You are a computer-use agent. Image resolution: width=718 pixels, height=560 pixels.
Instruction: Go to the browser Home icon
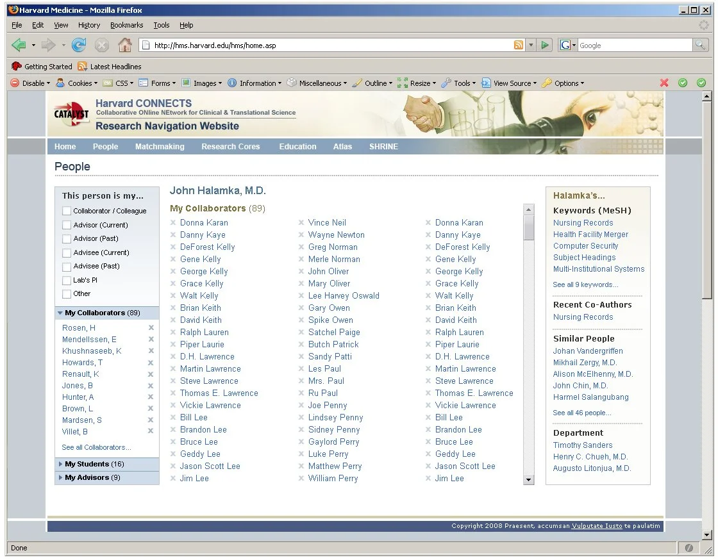[124, 45]
